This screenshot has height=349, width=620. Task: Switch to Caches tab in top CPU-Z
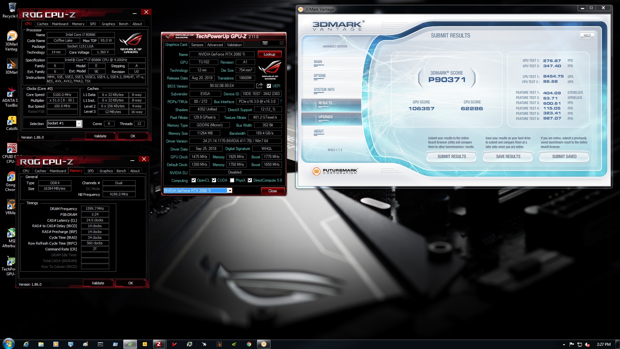click(42, 24)
